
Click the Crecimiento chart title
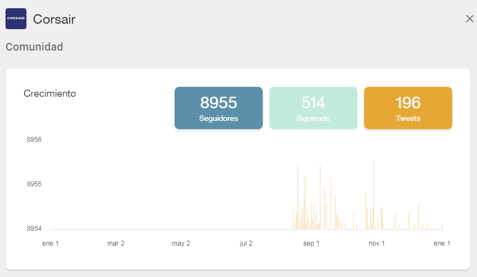(50, 93)
